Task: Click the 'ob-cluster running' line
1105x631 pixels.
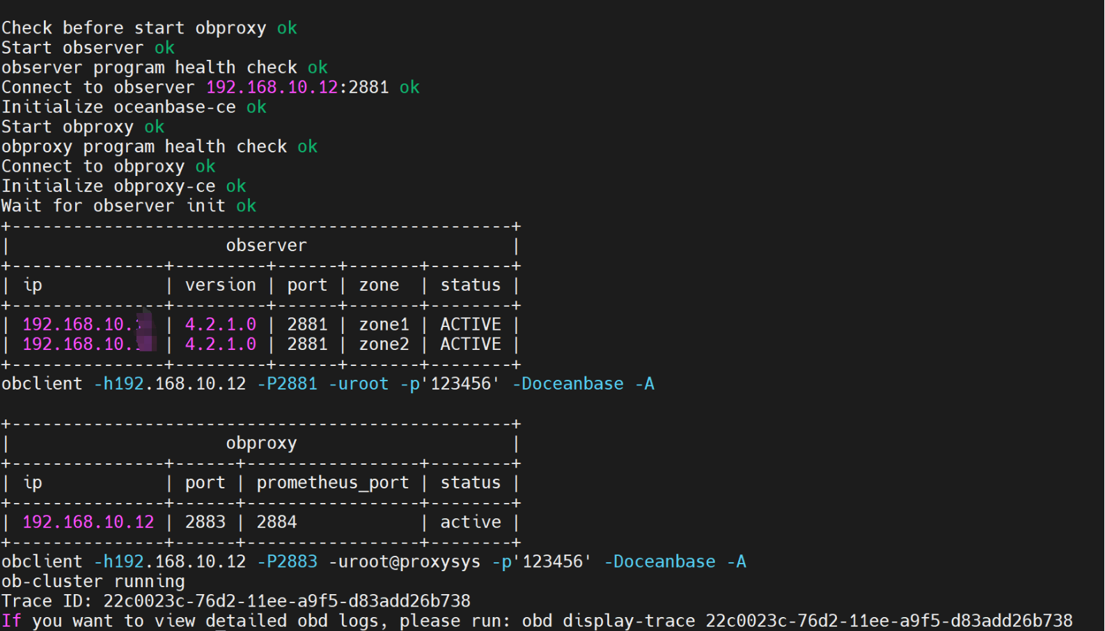Action: [x=93, y=582]
